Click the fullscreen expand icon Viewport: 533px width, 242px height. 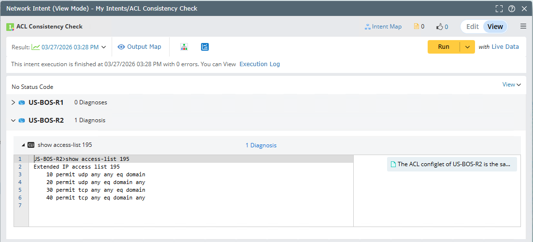tap(499, 9)
